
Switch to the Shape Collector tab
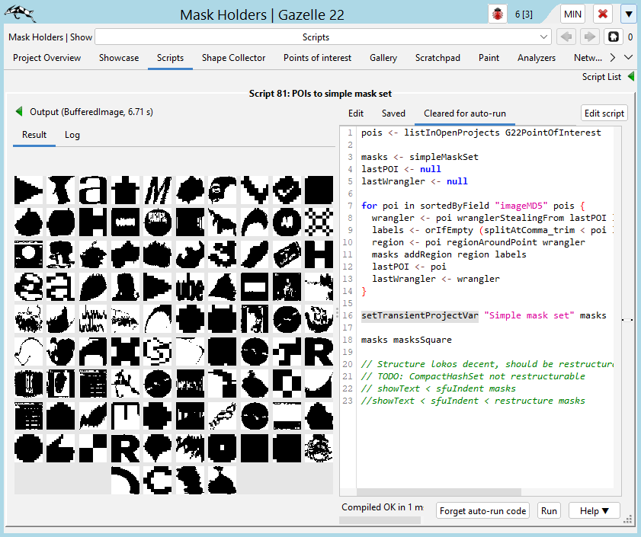[233, 58]
